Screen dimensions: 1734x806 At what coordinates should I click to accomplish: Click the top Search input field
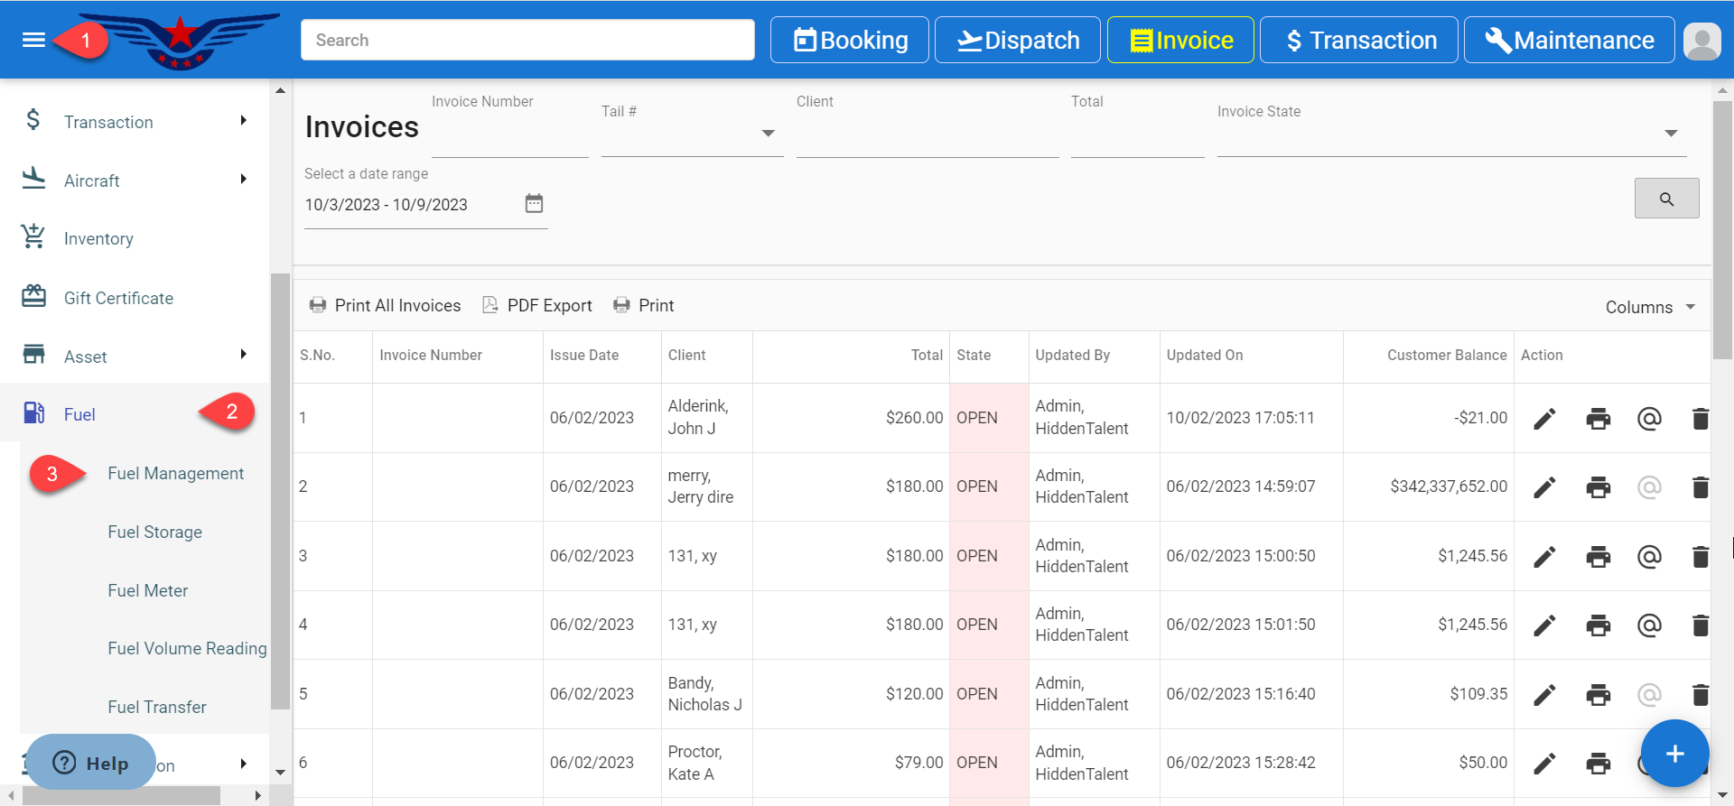pyautogui.click(x=527, y=41)
